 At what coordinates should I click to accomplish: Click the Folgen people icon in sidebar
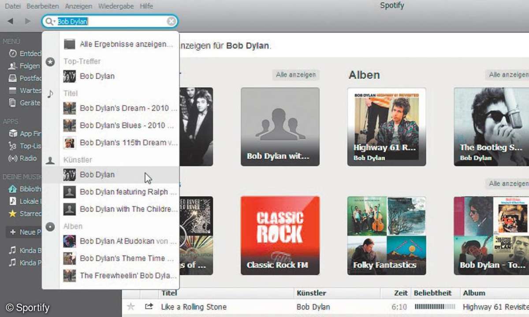point(13,66)
